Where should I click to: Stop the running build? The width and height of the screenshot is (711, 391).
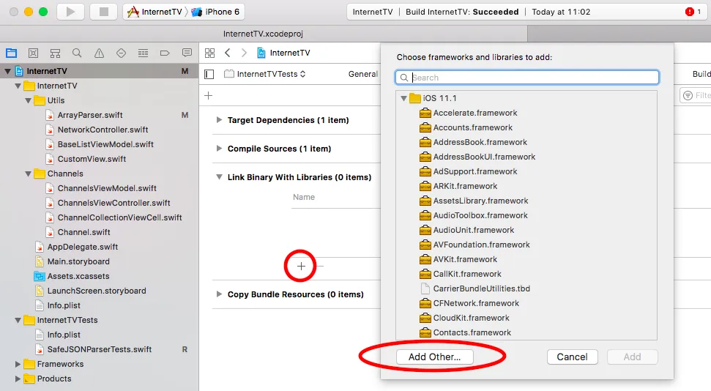[x=103, y=12]
